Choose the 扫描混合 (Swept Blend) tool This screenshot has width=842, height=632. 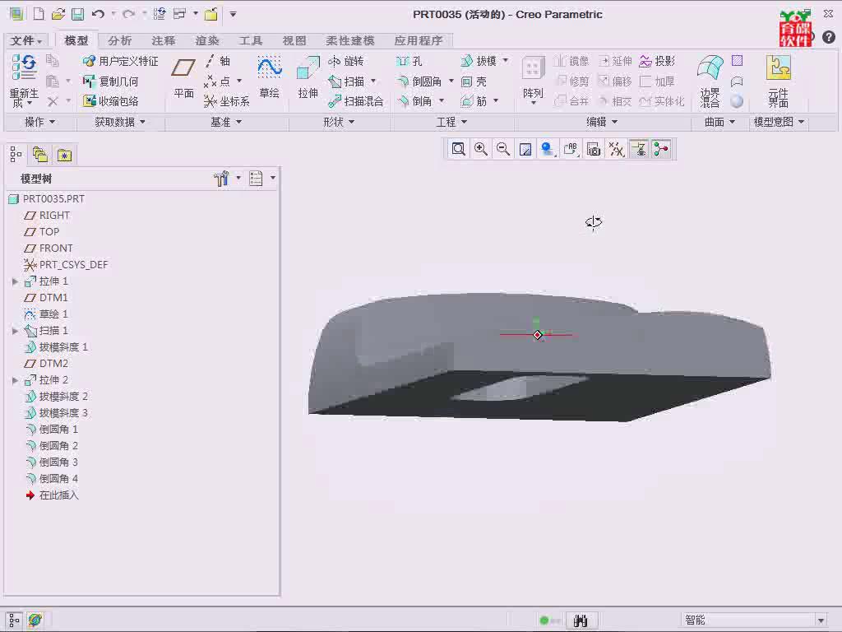point(356,101)
